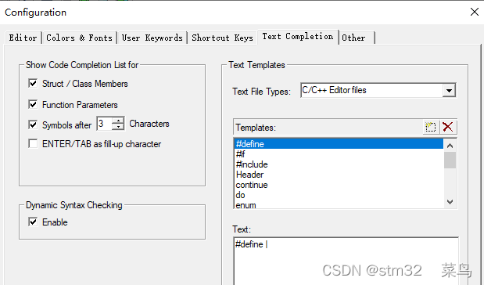Click the templates list scrollbar thumb
The image size is (484, 285).
coord(450,161)
